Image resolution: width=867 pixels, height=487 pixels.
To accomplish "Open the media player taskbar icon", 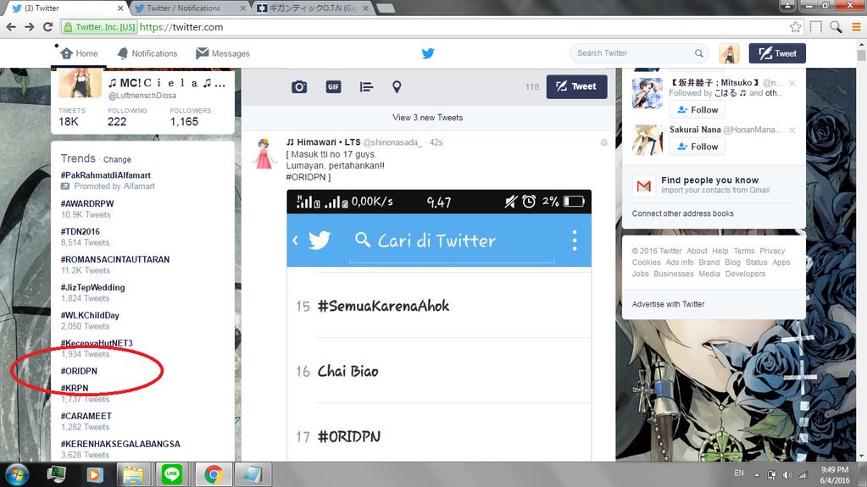I will [x=94, y=474].
